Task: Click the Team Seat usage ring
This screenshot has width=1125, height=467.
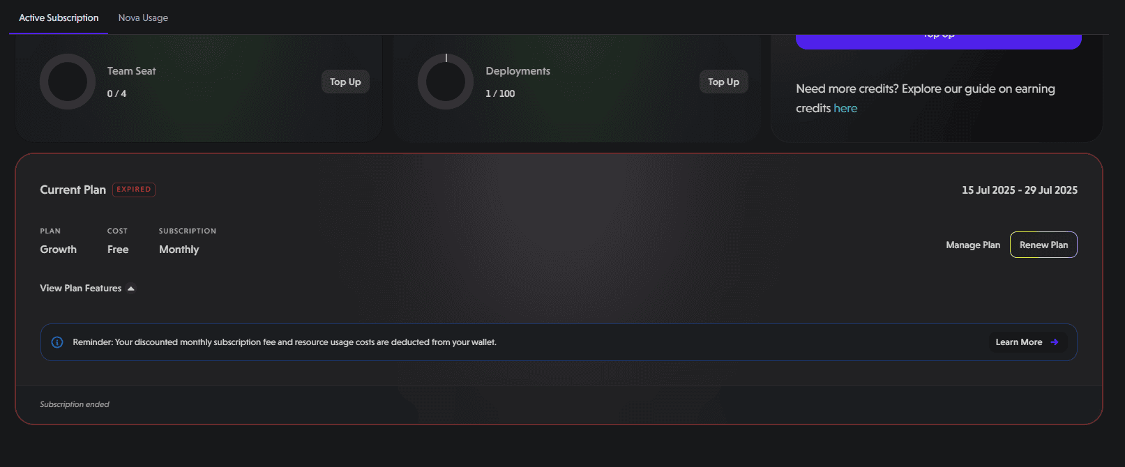Action: click(68, 82)
